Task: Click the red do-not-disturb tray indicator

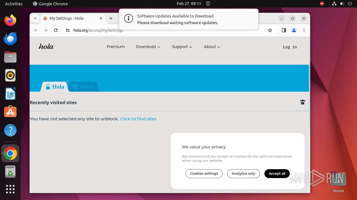Action: click(x=322, y=4)
